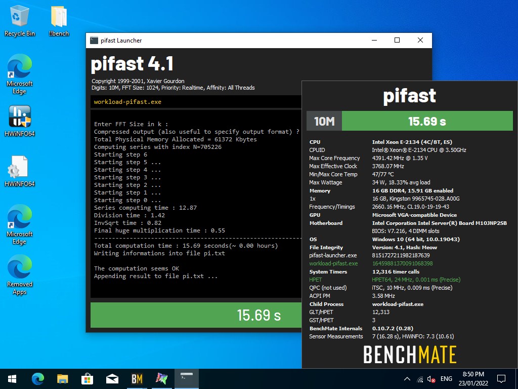Click the green workload-pifast.exe integrity row
Image resolution: width=518 pixels, height=389 pixels.
371,263
